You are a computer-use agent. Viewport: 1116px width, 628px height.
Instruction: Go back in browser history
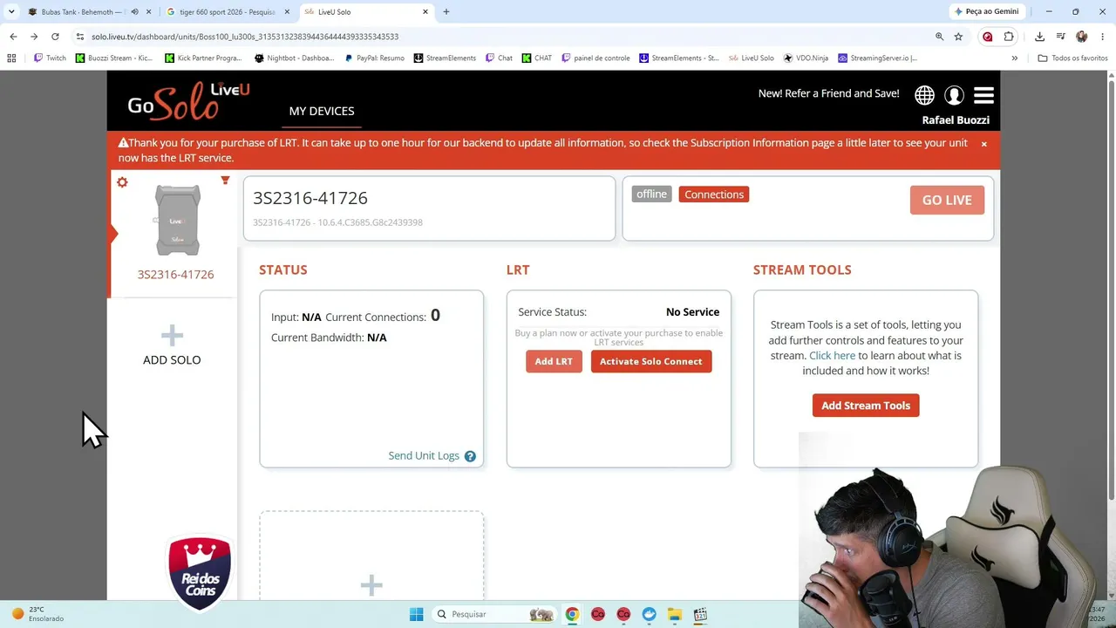coord(13,37)
